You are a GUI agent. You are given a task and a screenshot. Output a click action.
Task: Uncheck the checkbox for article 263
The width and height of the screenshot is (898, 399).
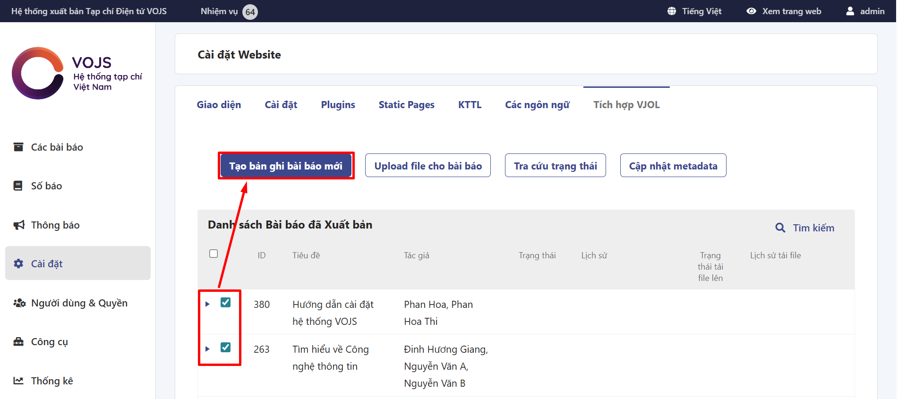[226, 348]
